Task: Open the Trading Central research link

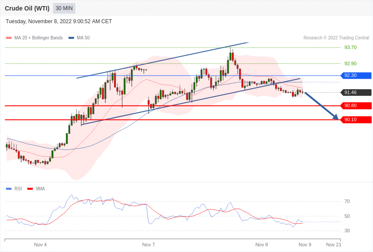Action: [x=336, y=38]
